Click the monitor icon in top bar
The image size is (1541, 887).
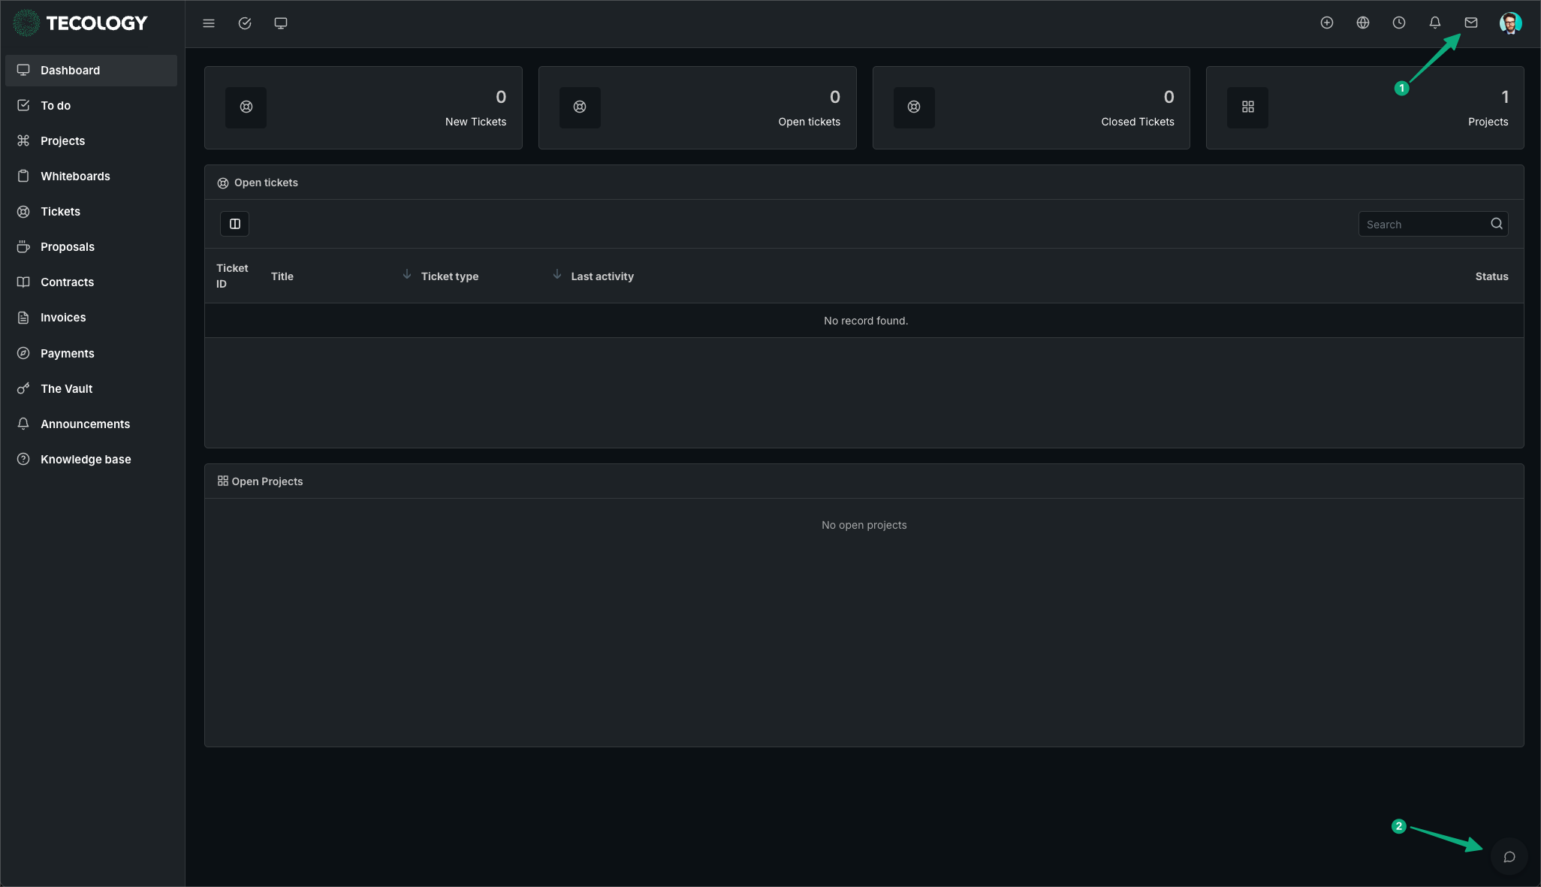[x=281, y=23]
